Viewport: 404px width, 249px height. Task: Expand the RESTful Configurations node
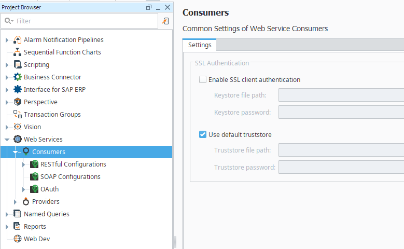coord(23,164)
